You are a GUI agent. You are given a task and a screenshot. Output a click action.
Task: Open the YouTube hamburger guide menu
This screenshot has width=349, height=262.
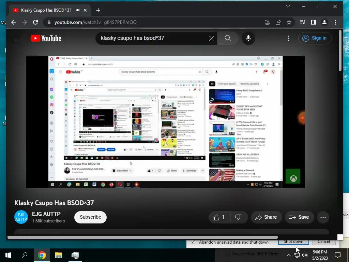18,38
